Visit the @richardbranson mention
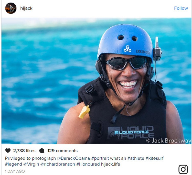Viewport: 192px width, 175px height. 58,164
